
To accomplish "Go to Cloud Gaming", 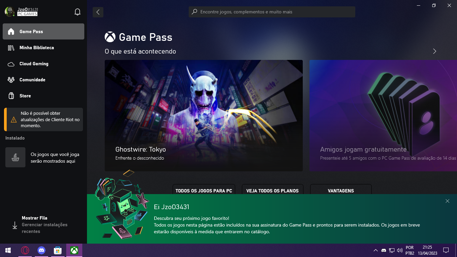I will [x=43, y=64].
